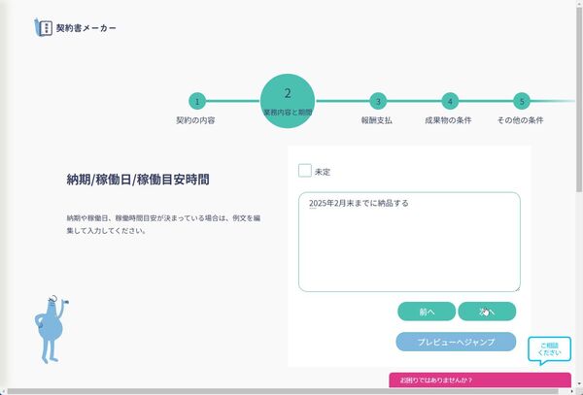This screenshot has height=395, width=583.
Task: Go to step 1 circle 契約の内容
Action: coord(197,101)
